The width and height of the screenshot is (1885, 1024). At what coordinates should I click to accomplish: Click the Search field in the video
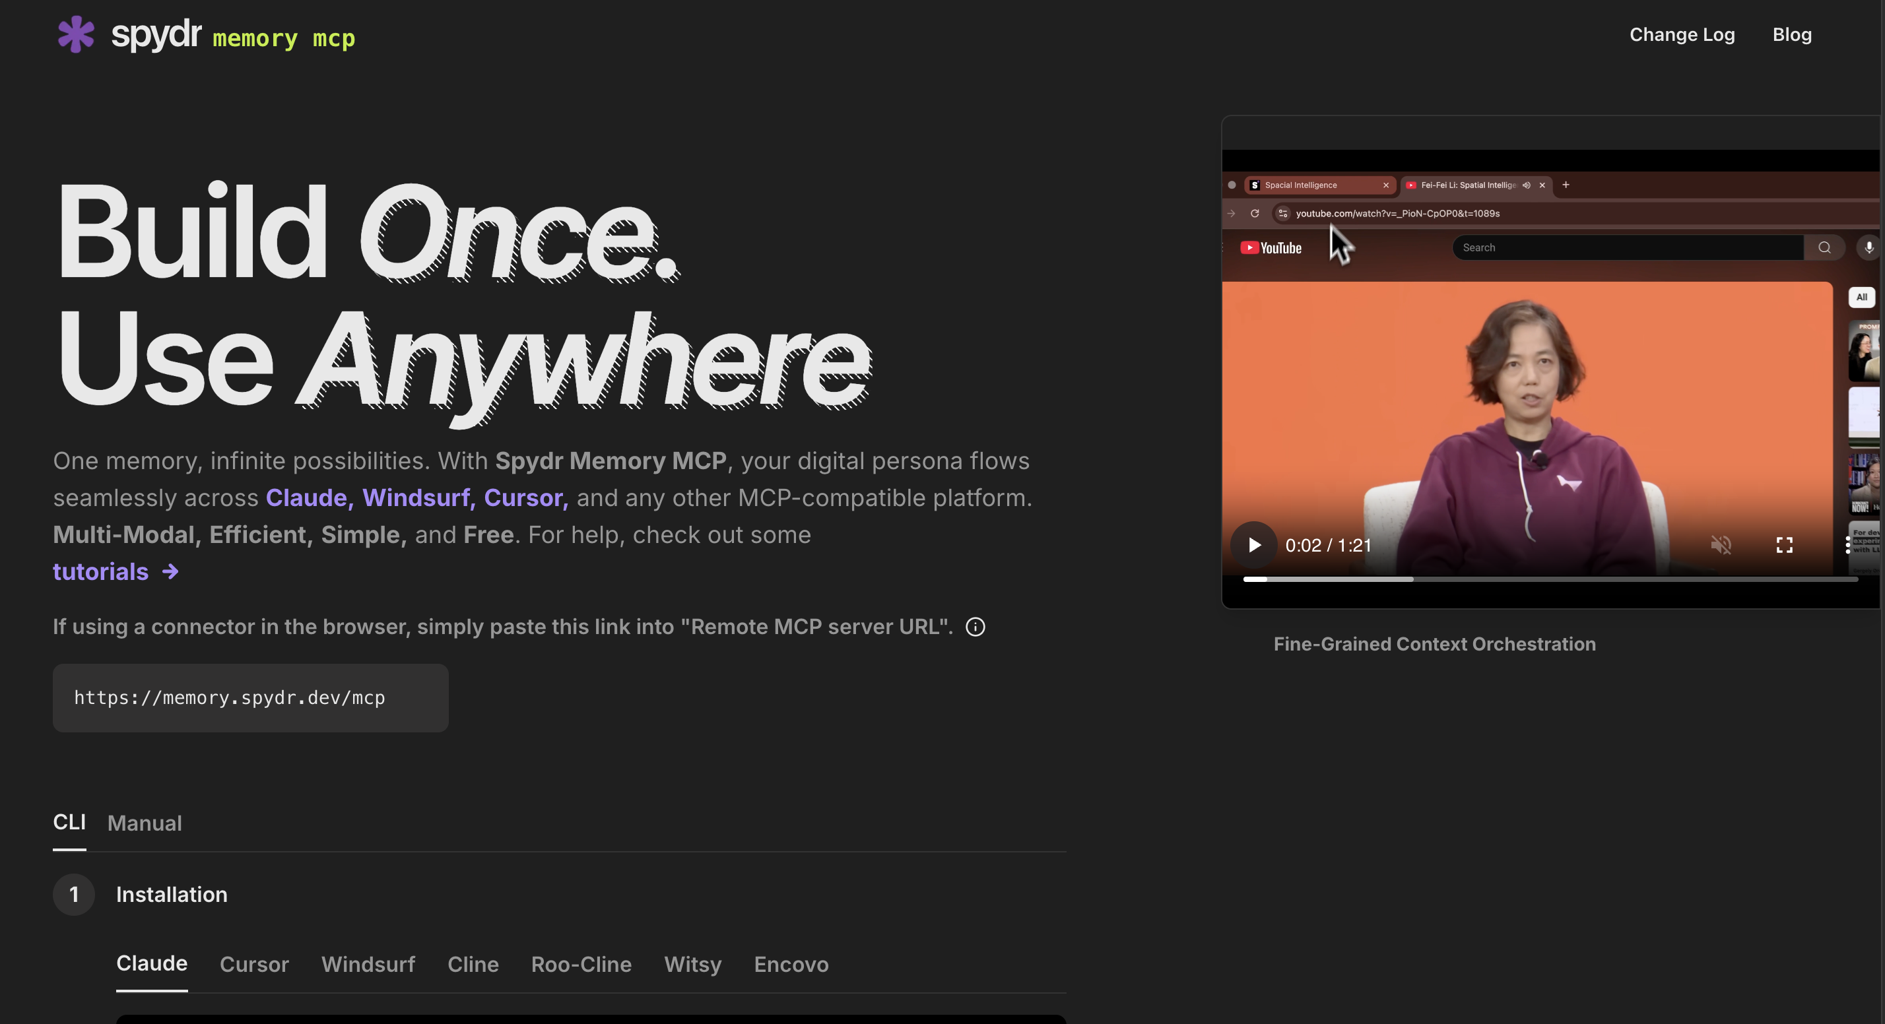(1628, 248)
